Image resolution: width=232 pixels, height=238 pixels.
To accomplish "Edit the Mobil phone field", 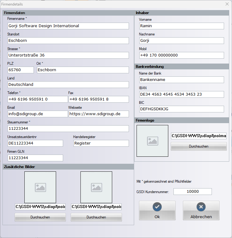I will [182, 55].
